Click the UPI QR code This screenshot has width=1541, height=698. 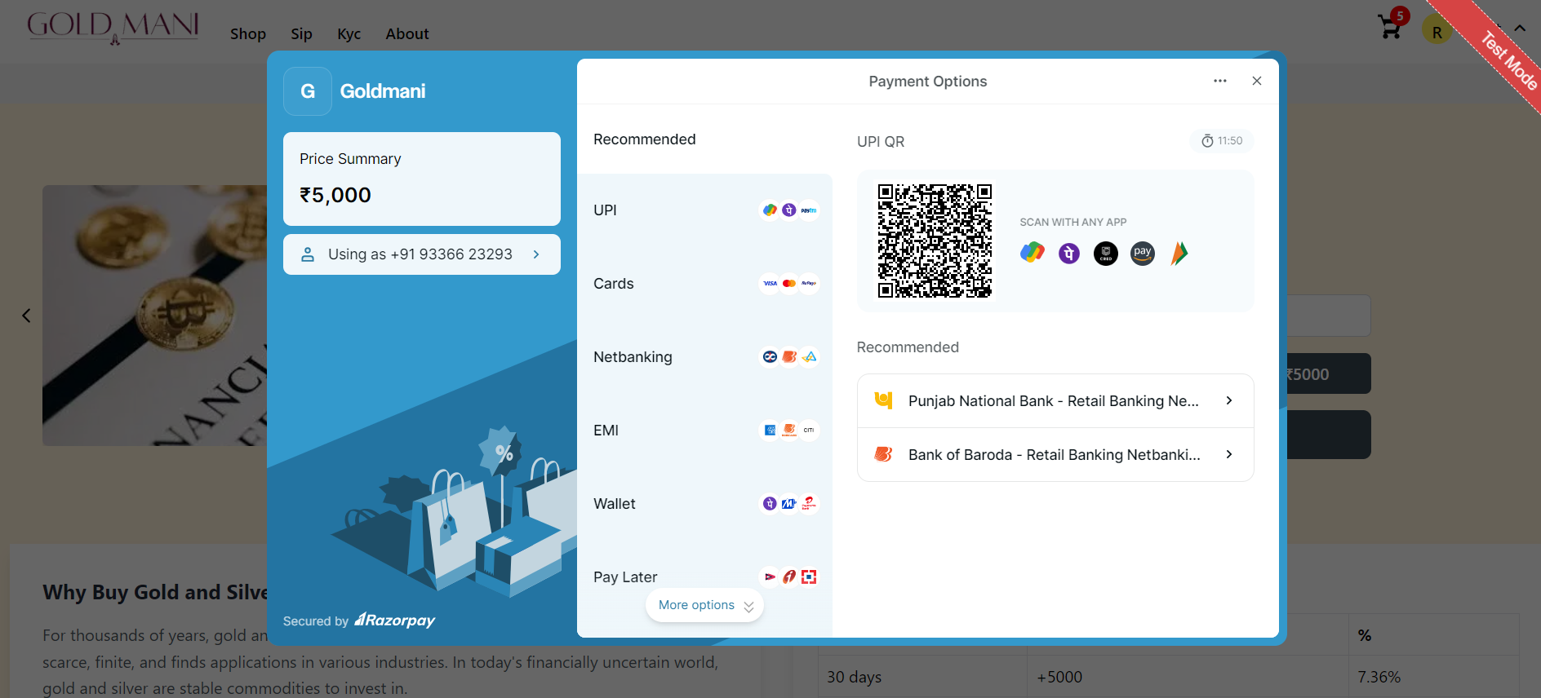(935, 241)
